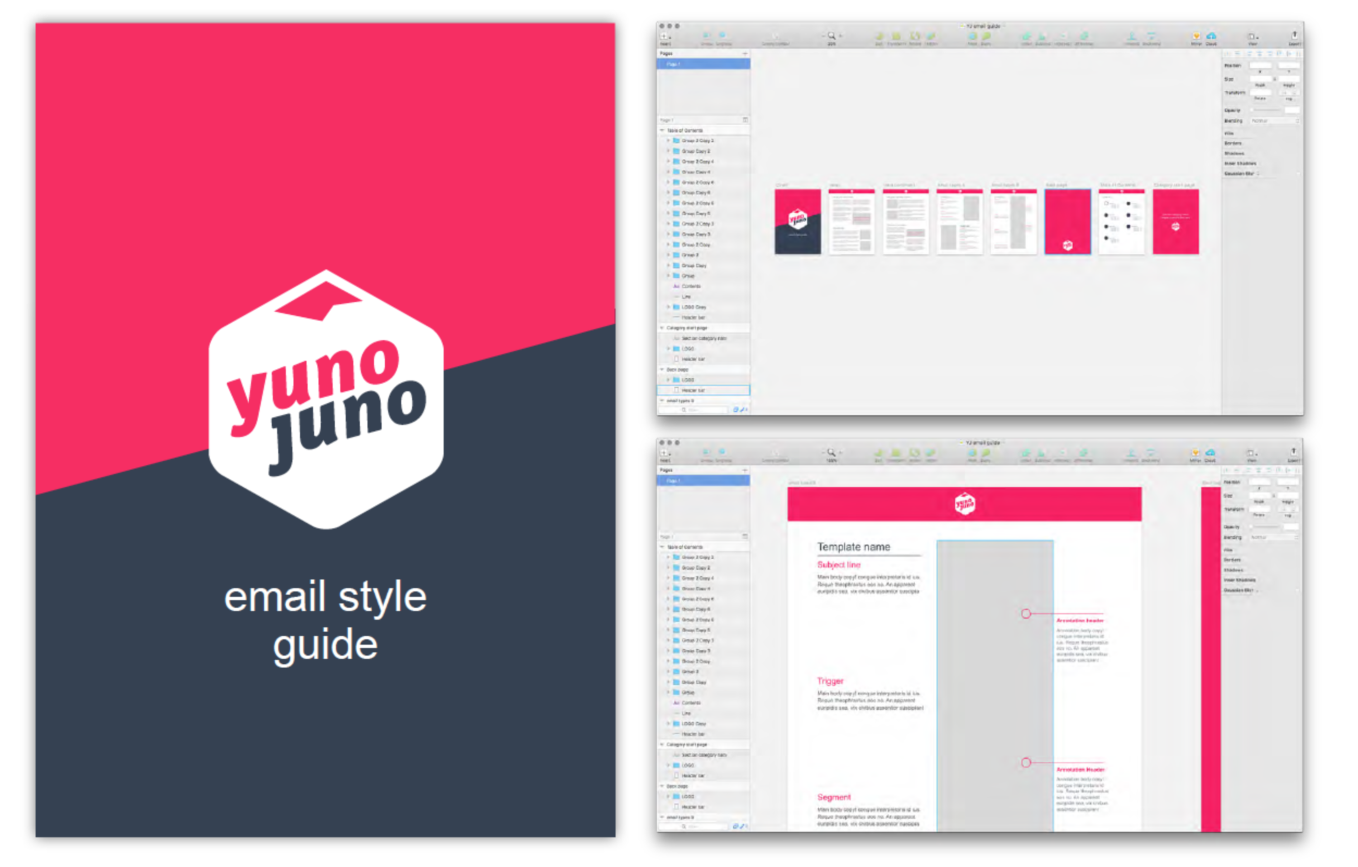Apply Union operation in upper Sketch window

[1026, 38]
